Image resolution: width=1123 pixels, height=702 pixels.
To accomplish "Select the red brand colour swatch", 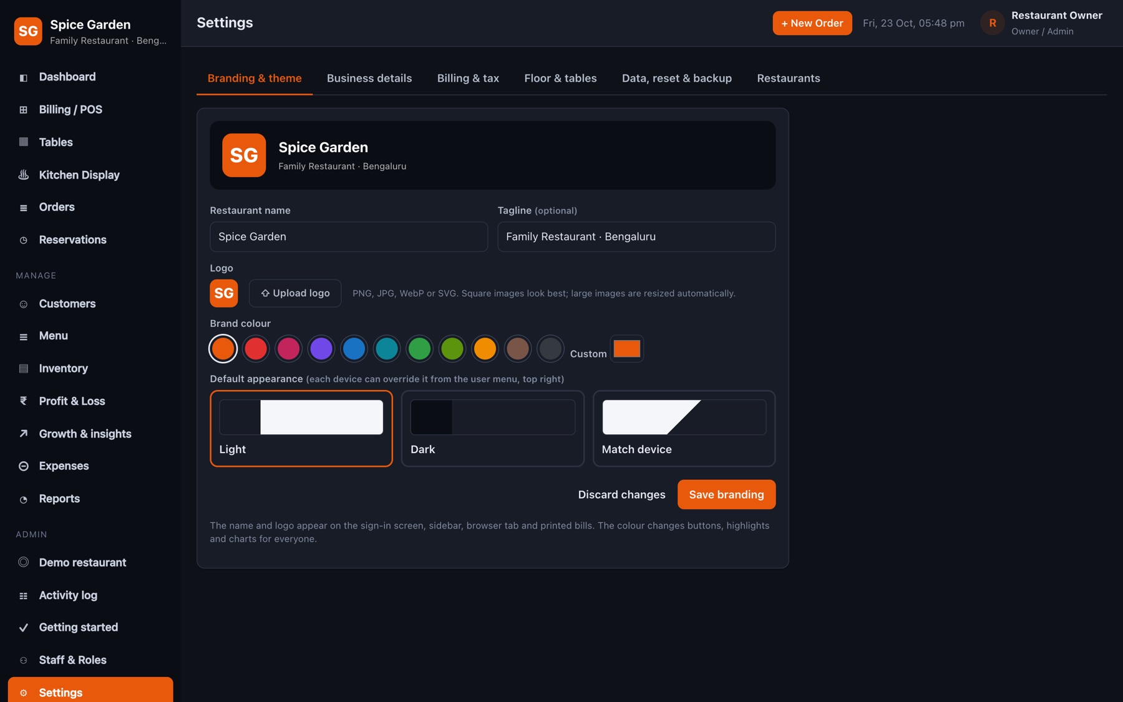I will pyautogui.click(x=256, y=349).
